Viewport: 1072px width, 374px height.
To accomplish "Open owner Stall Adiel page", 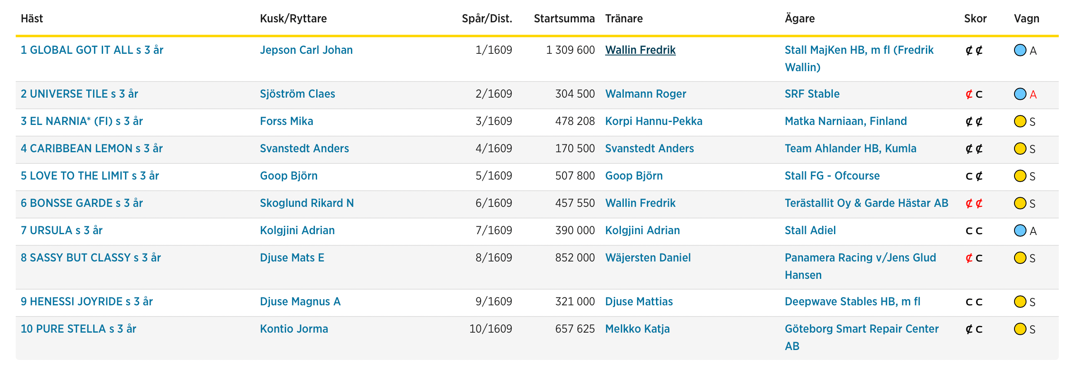I will tap(810, 230).
